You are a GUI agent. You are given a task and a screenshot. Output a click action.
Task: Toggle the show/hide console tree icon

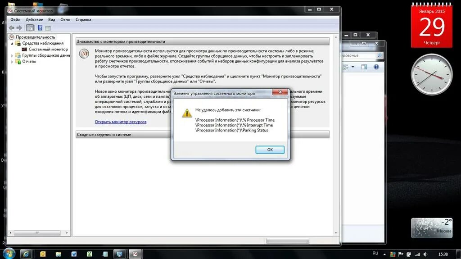pos(30,28)
